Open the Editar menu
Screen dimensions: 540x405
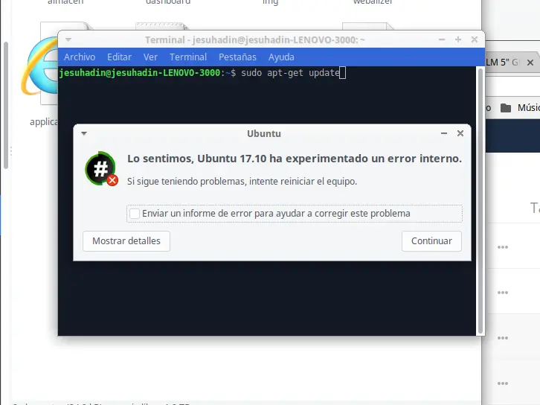coord(119,57)
